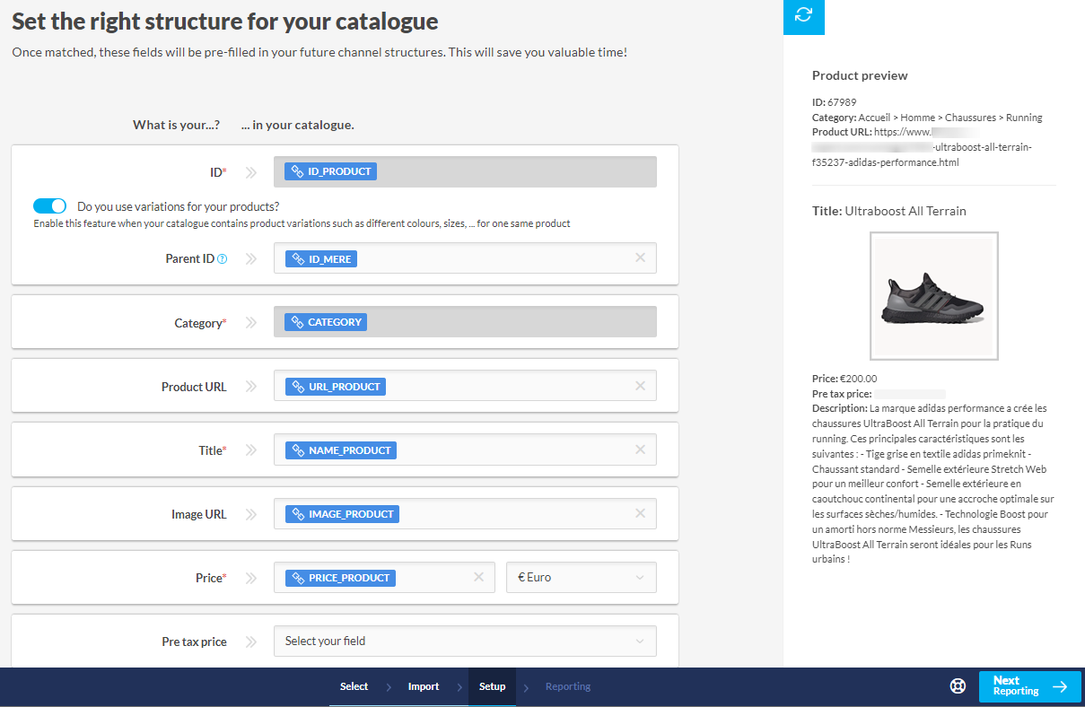Clear the NAME_PRODUCT title mapping
The width and height of the screenshot is (1085, 707).
tap(640, 450)
